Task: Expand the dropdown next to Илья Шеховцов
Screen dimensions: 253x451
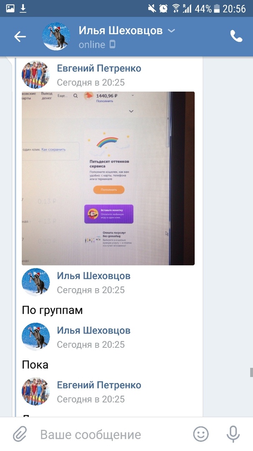Action: [171, 30]
